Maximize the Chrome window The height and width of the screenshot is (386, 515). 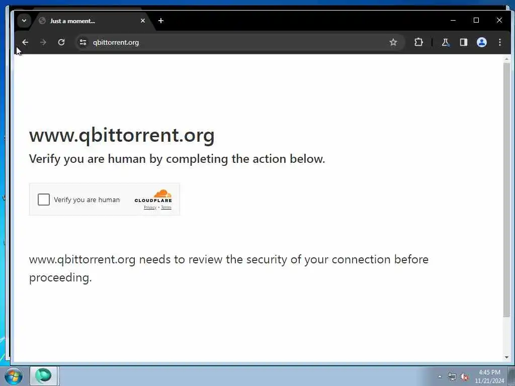point(476,20)
